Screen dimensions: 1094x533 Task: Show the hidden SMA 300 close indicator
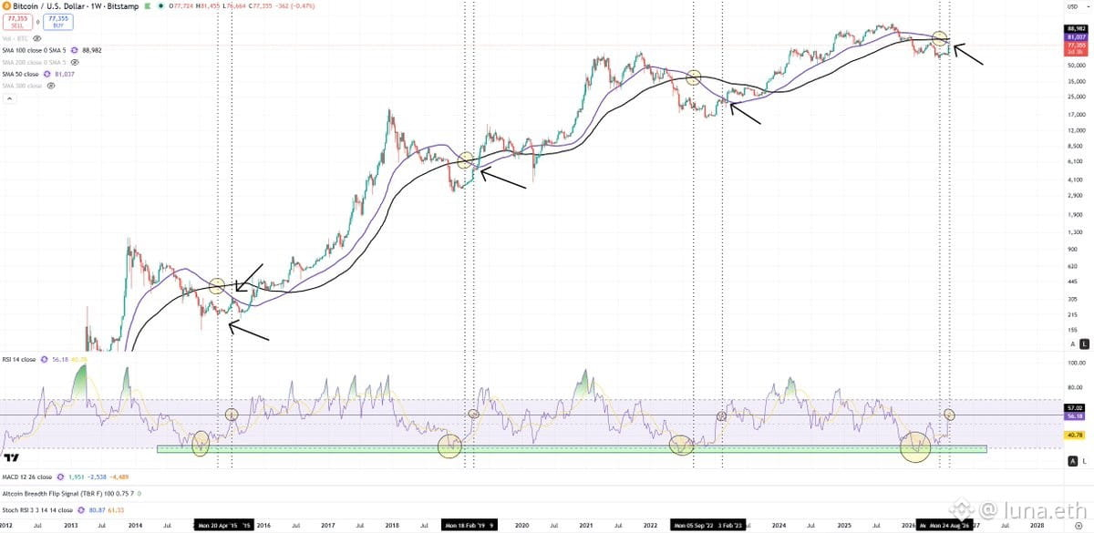[51, 86]
